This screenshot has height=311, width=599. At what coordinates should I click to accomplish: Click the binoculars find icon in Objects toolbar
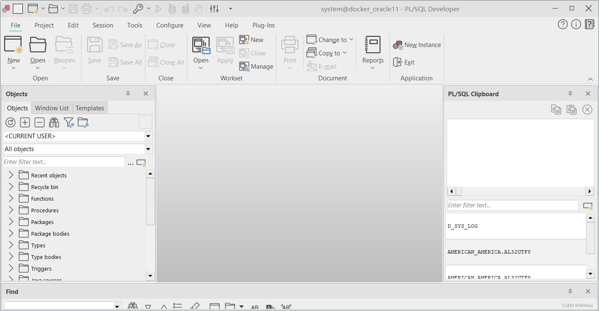click(54, 122)
